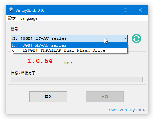Click the 導入 install button

point(48,97)
